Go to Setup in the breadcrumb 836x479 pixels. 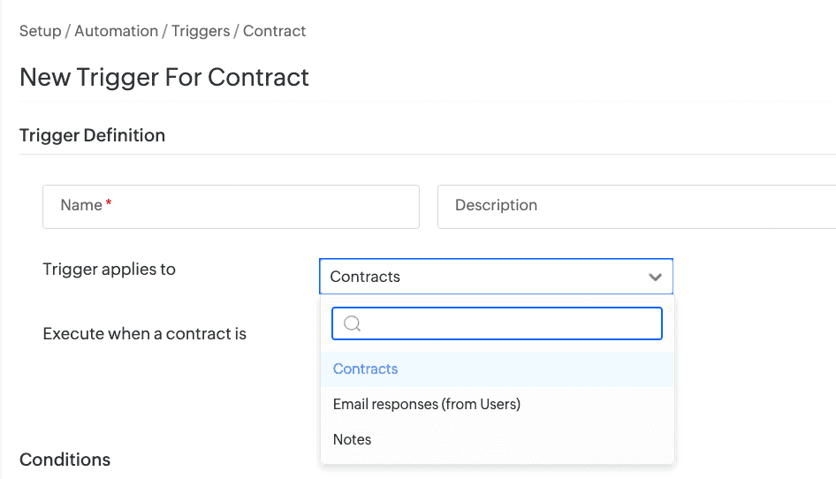point(41,31)
